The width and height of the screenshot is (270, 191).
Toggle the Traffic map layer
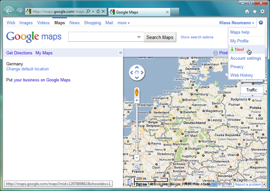[251, 90]
